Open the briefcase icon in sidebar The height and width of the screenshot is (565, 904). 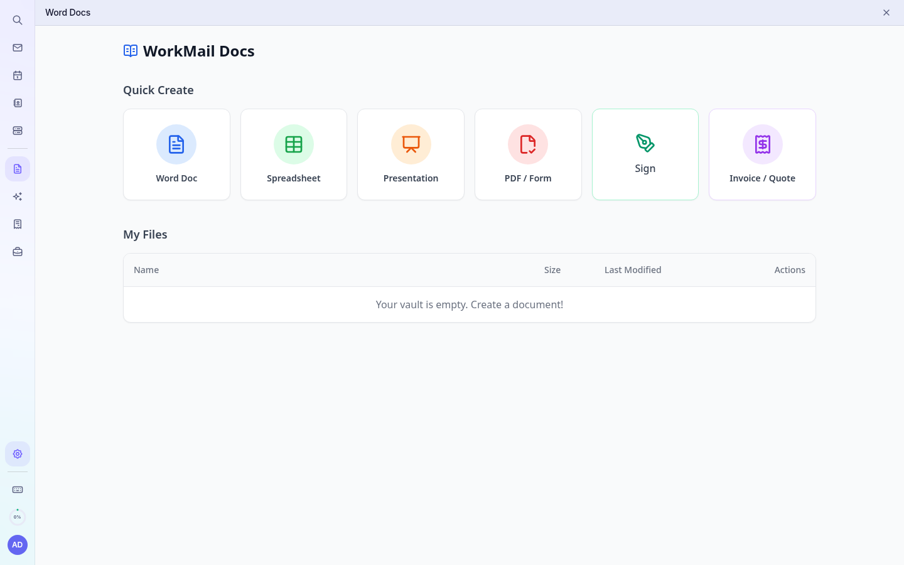[18, 252]
